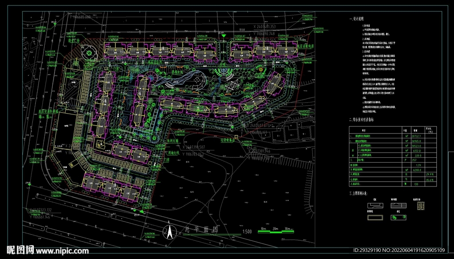Click table value 30523.0
Viewport: 454px width, 259px height.
coord(416,146)
